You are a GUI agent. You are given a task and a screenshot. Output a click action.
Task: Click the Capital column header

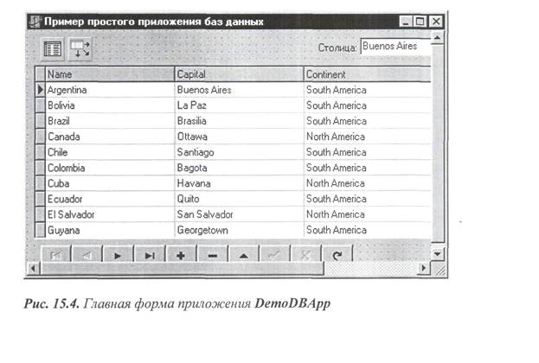pyautogui.click(x=240, y=74)
